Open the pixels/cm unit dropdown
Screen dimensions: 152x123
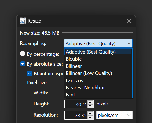click(115, 115)
